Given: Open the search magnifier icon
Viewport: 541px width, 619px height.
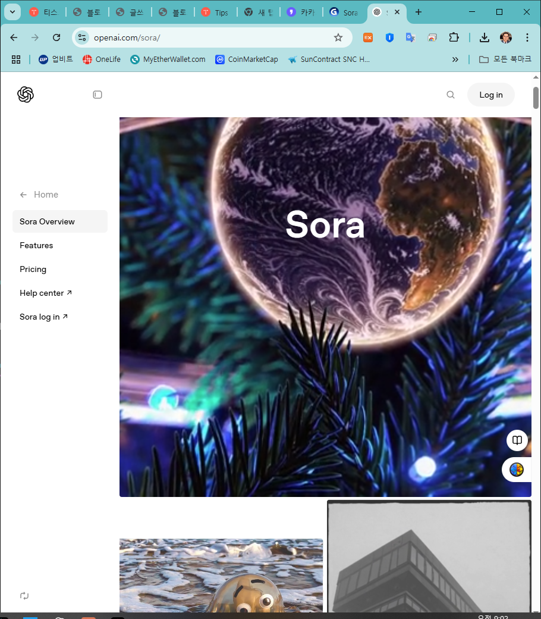Looking at the screenshot, I should coord(450,95).
